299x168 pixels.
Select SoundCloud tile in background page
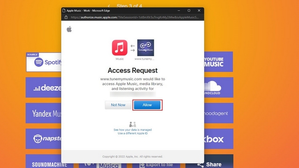point(219,87)
